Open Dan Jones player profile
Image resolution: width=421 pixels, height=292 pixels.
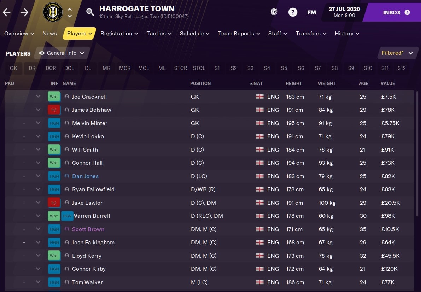click(85, 176)
